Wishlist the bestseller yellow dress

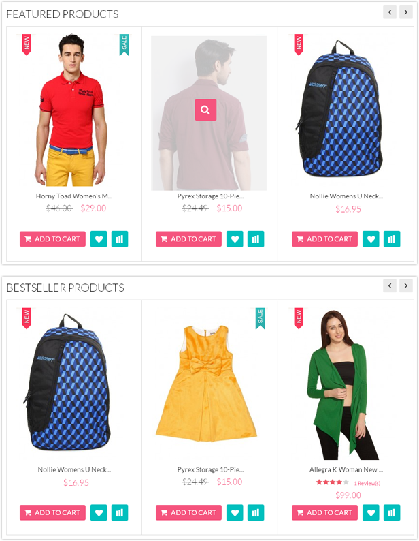click(235, 512)
